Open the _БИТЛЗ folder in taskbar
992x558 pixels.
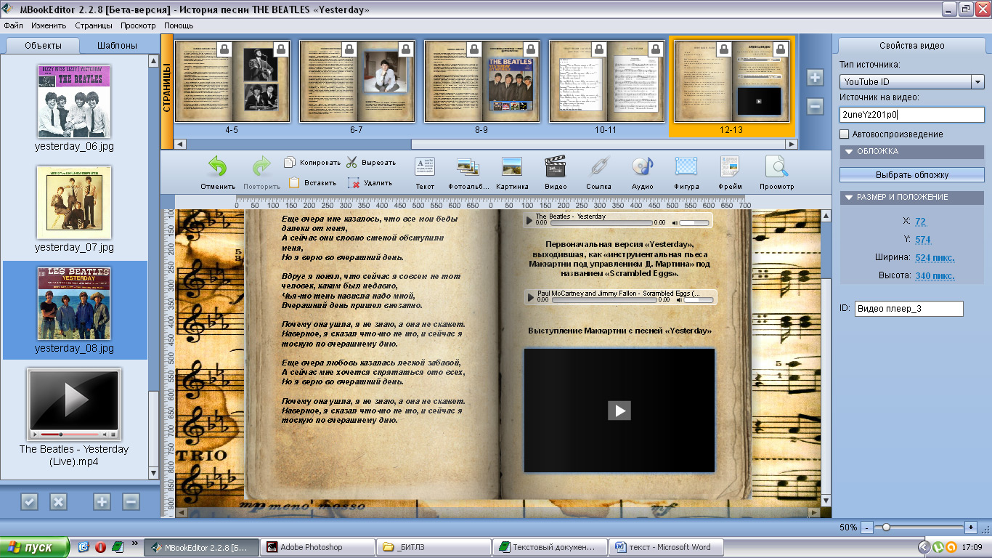[x=434, y=547]
